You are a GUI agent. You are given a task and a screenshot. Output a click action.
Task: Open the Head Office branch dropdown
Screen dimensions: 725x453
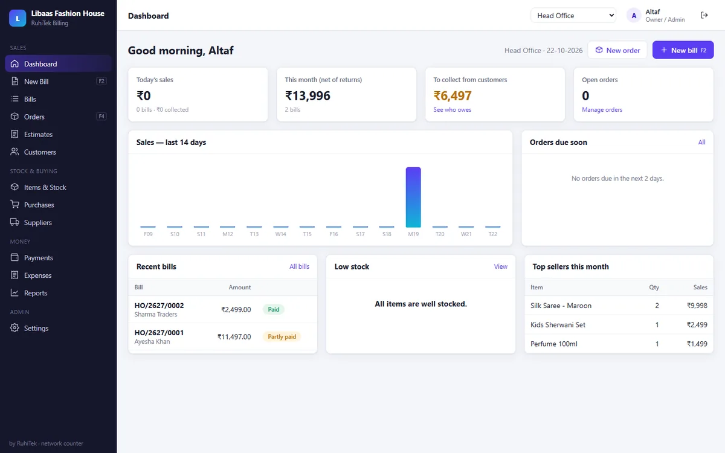tap(573, 16)
